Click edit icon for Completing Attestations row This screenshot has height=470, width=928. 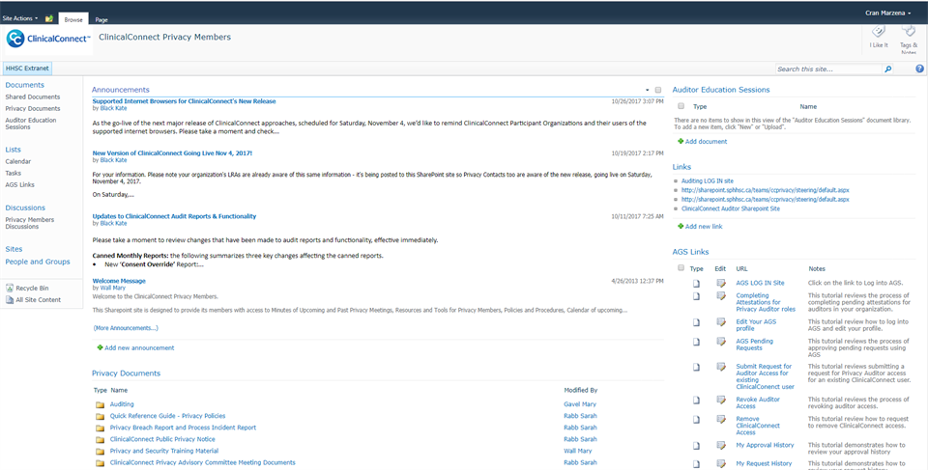coord(721,295)
